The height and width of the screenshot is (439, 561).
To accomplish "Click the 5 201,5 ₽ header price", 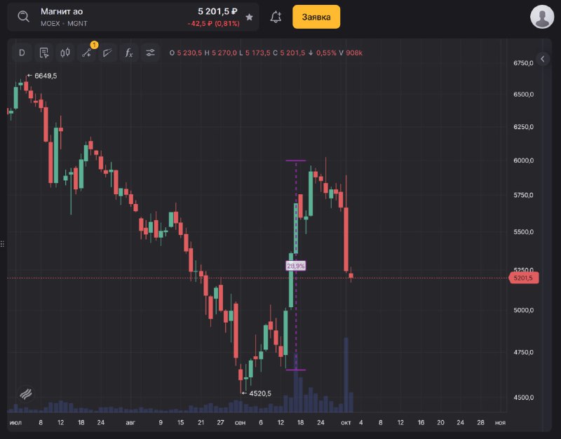I will 217,11.
